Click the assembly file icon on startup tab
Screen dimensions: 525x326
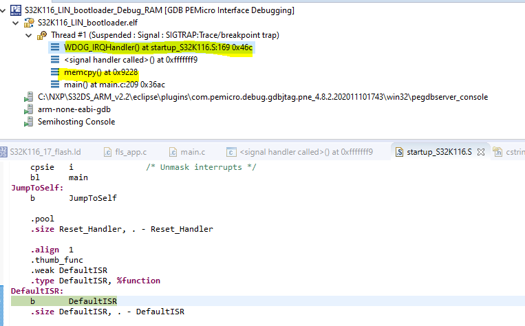click(400, 152)
